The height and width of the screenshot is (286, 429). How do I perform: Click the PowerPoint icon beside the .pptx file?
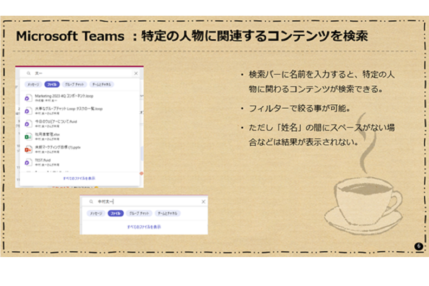point(28,149)
